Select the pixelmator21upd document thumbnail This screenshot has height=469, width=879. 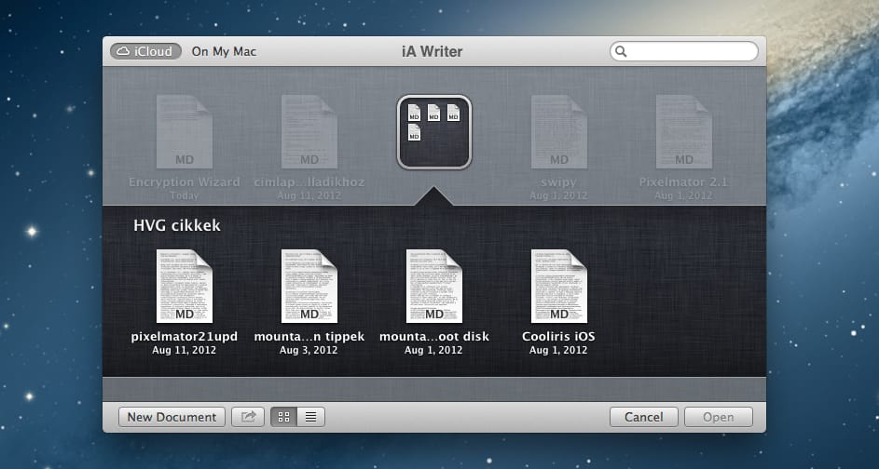pos(184,287)
